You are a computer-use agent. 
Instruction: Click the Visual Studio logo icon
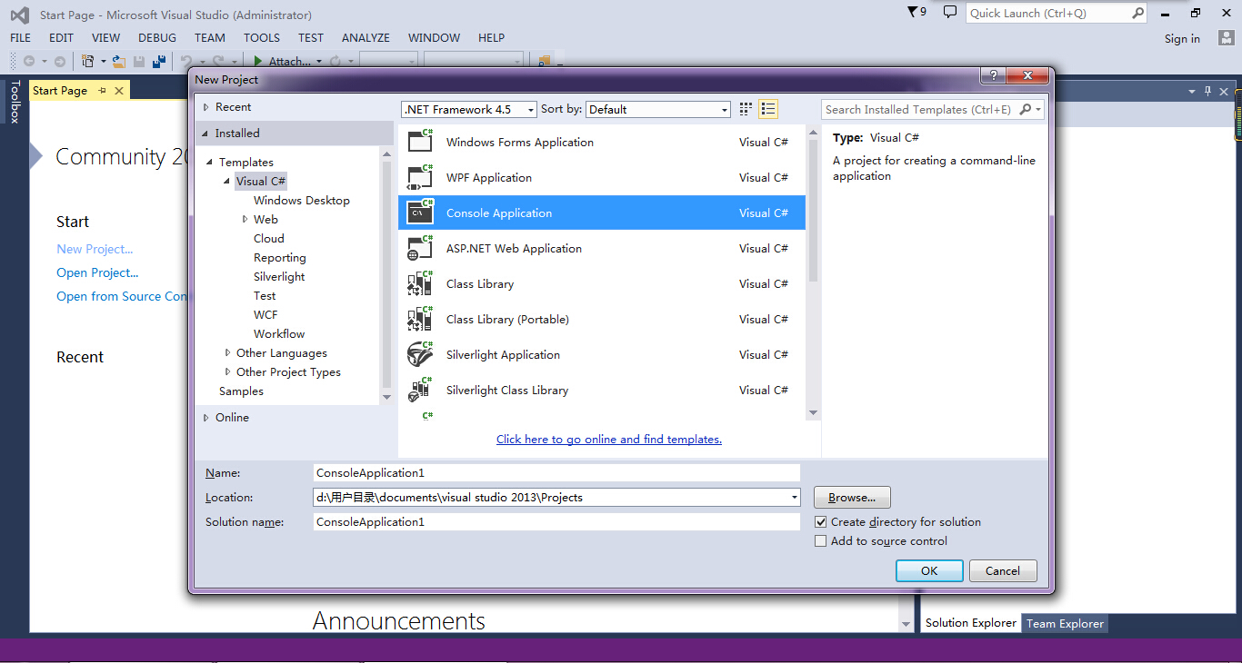pyautogui.click(x=19, y=15)
